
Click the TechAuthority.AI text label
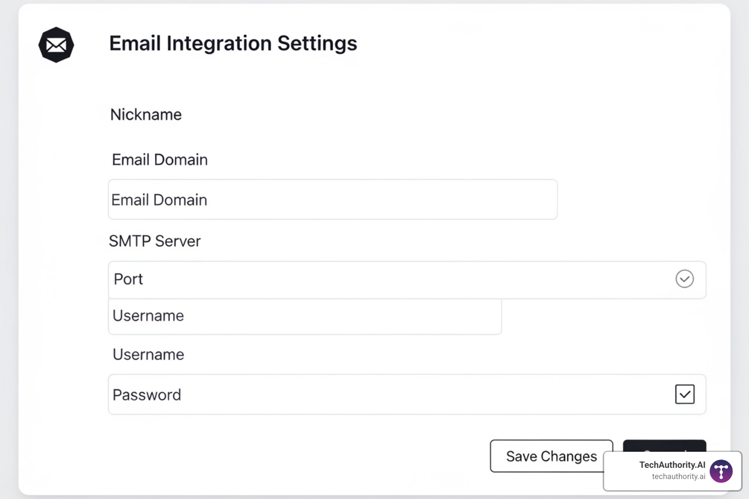click(x=671, y=465)
